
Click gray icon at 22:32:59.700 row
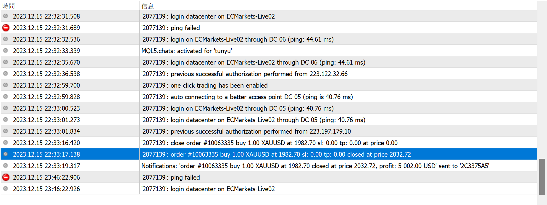(6, 85)
